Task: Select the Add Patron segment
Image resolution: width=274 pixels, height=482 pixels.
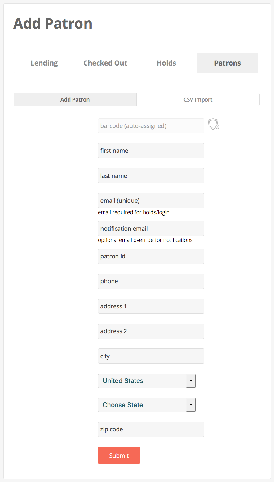Action: [75, 100]
